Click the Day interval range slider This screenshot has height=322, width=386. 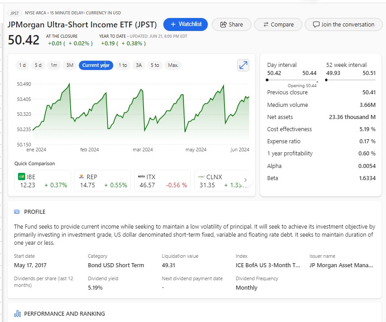click(292, 80)
